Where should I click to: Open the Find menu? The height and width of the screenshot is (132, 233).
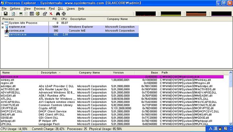pos(52,9)
